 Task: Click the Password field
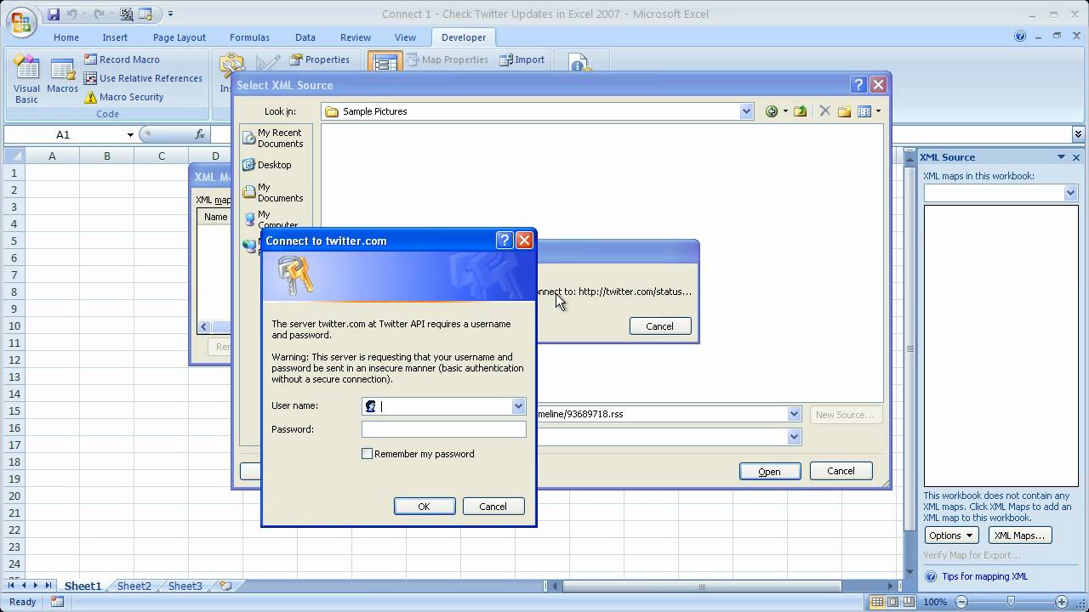(443, 429)
